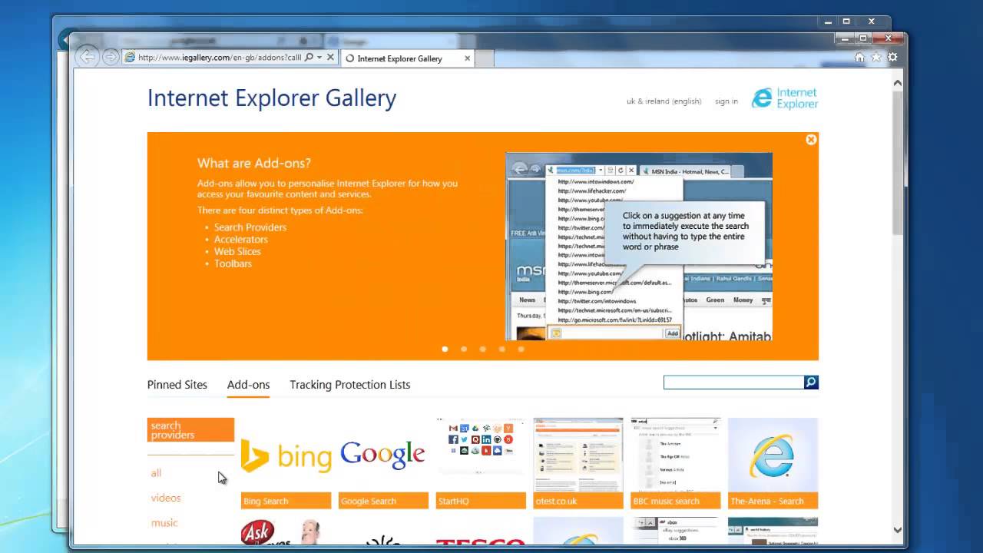Select the fourth carousel dot
The width and height of the screenshot is (983, 553).
501,349
